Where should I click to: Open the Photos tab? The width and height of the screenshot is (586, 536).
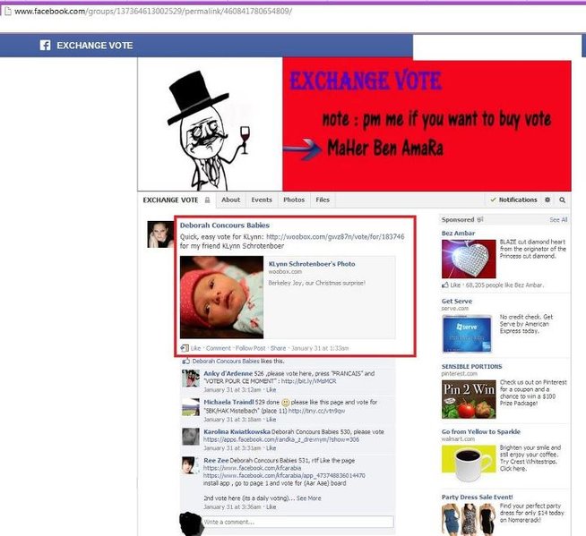[x=294, y=200]
